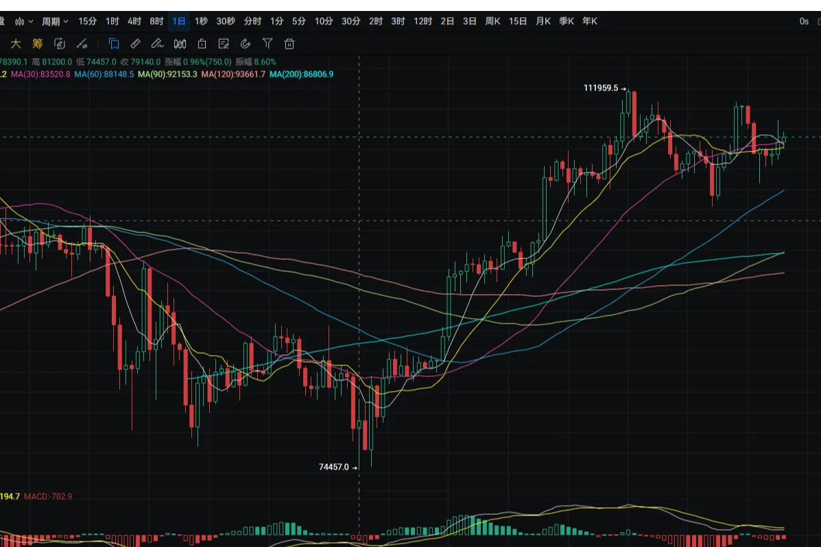This screenshot has height=547, width=821.
Task: Toggle the 大 large-order indicator
Action: pos(16,43)
